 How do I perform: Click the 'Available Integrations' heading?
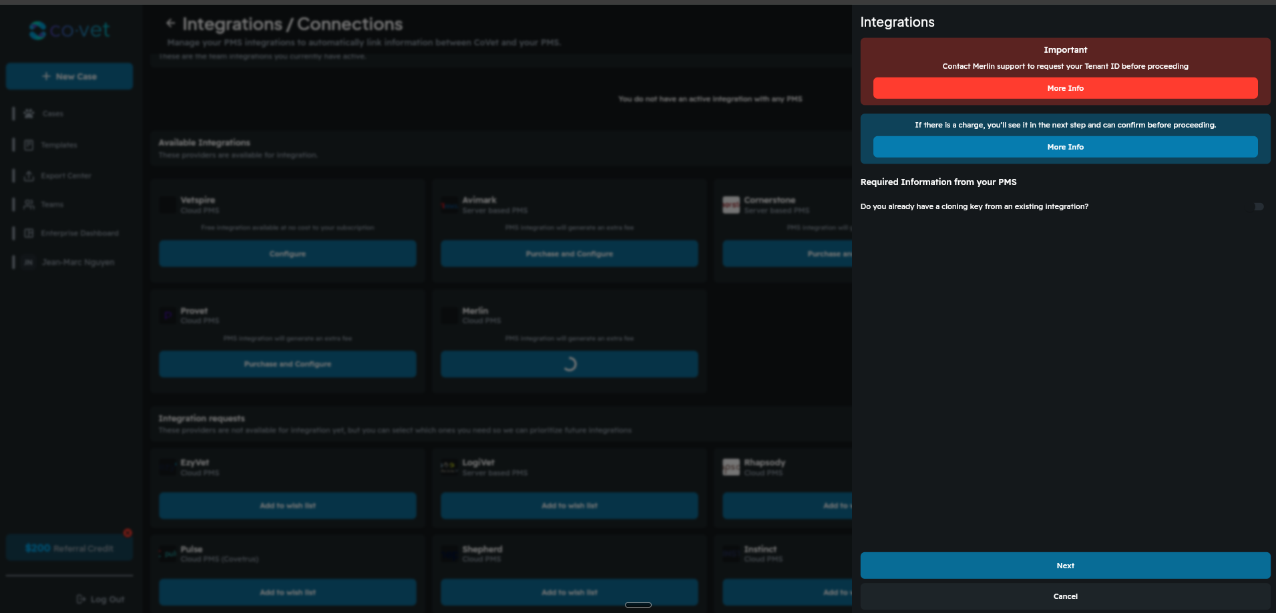point(204,143)
